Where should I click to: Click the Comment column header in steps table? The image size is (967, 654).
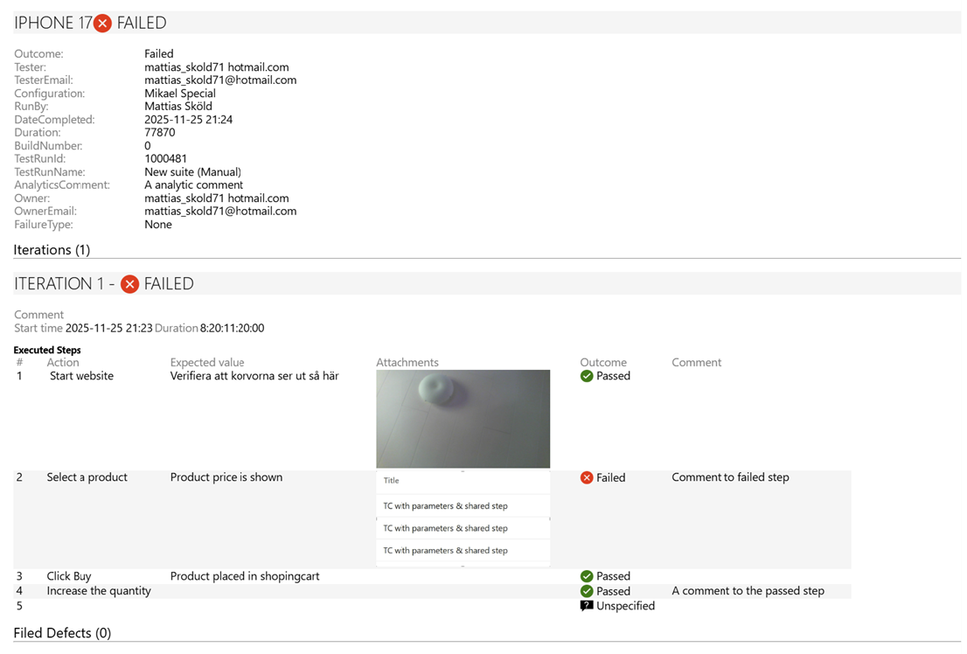coord(696,363)
